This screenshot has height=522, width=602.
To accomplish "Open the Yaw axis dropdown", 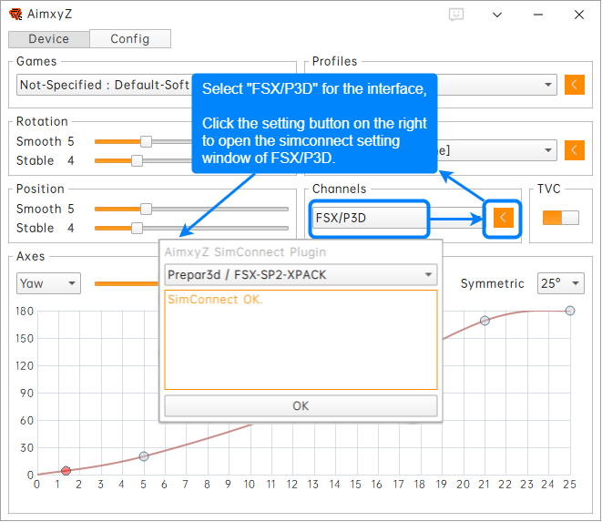I will 48,283.
